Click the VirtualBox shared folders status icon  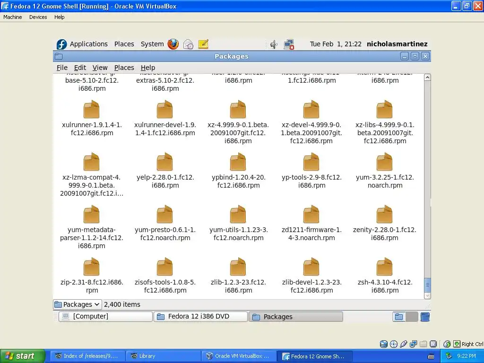423,344
